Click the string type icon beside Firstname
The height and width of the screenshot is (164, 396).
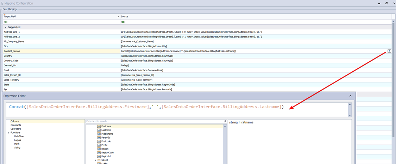pos(99,126)
